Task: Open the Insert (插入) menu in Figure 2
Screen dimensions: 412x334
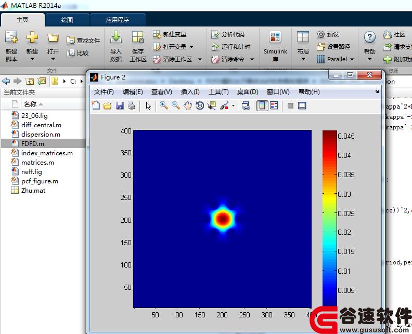Action: pos(190,92)
